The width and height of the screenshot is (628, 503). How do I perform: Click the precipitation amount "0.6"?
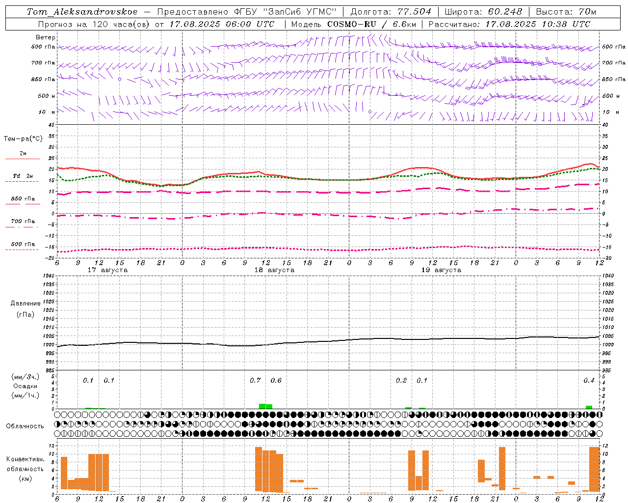coord(276,380)
